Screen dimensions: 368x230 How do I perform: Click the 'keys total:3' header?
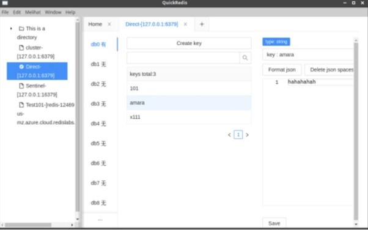click(189, 74)
